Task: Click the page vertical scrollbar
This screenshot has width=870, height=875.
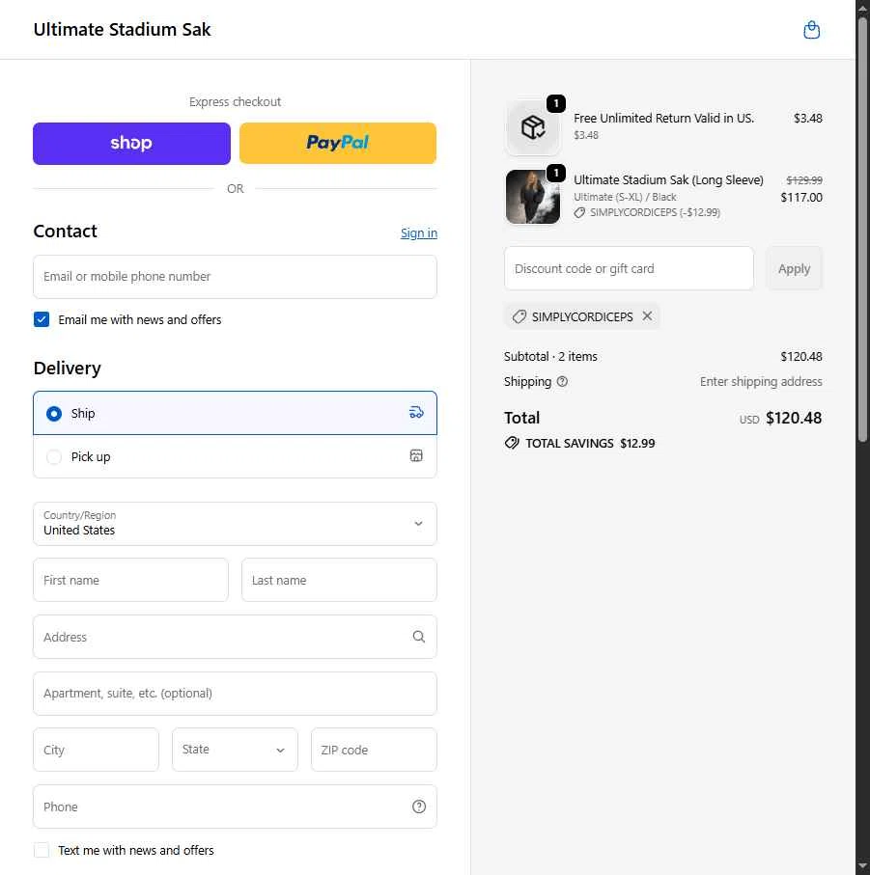Action: pyautogui.click(x=862, y=229)
